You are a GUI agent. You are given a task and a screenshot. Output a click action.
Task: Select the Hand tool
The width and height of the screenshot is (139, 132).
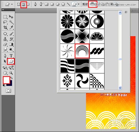click(5, 73)
